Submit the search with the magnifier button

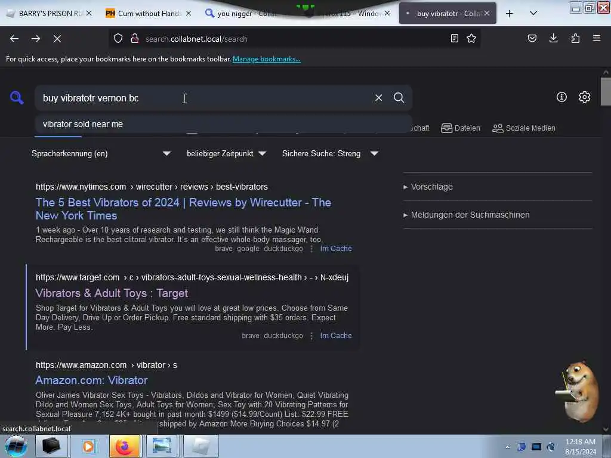399,98
